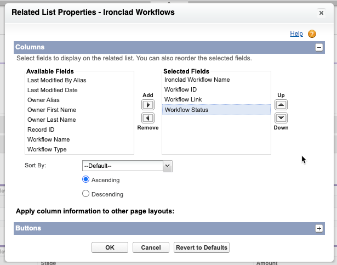
Task: Select Ironclad Workflow Name in Selected Fields
Action: point(216,80)
